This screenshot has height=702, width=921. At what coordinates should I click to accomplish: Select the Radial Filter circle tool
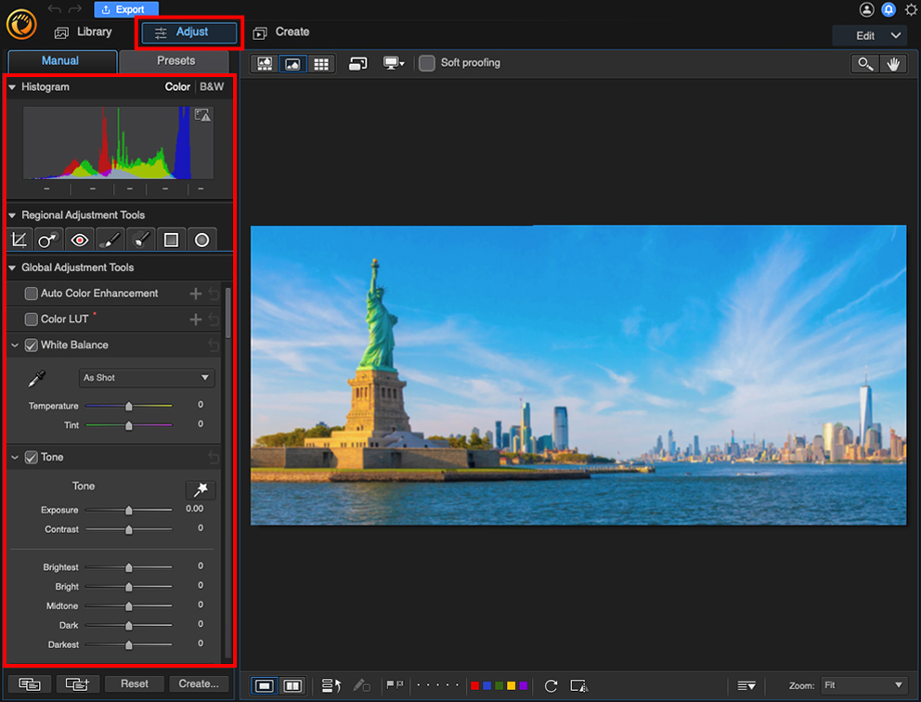201,240
